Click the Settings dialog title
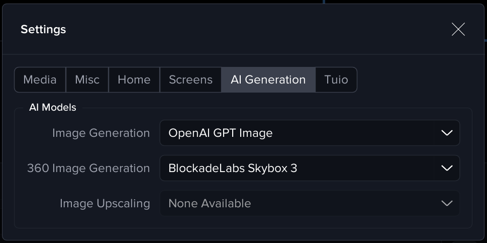 point(43,29)
